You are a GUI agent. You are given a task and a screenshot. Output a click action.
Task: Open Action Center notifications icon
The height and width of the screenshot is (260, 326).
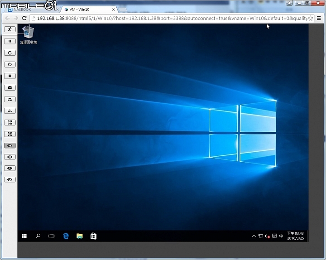point(274,236)
